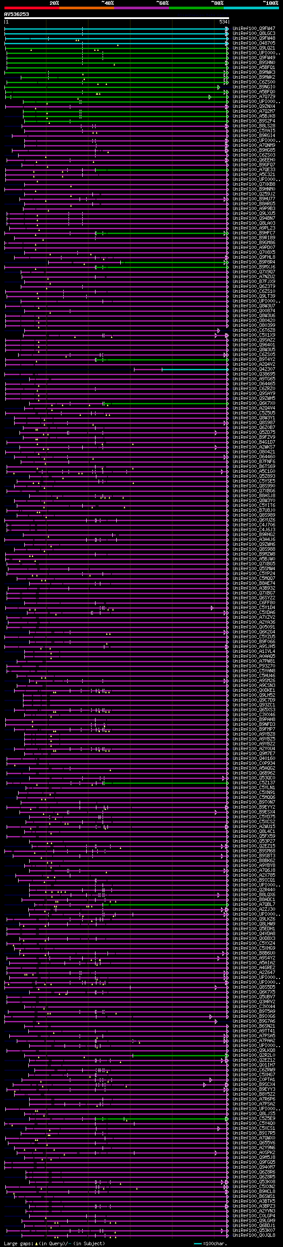Click label UniRef100_Q2EZ12
Viewport: 283px width, 1247px height.
tap(254, 1060)
